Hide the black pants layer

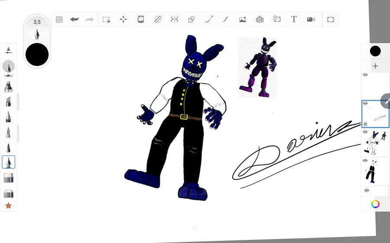[x=365, y=160]
